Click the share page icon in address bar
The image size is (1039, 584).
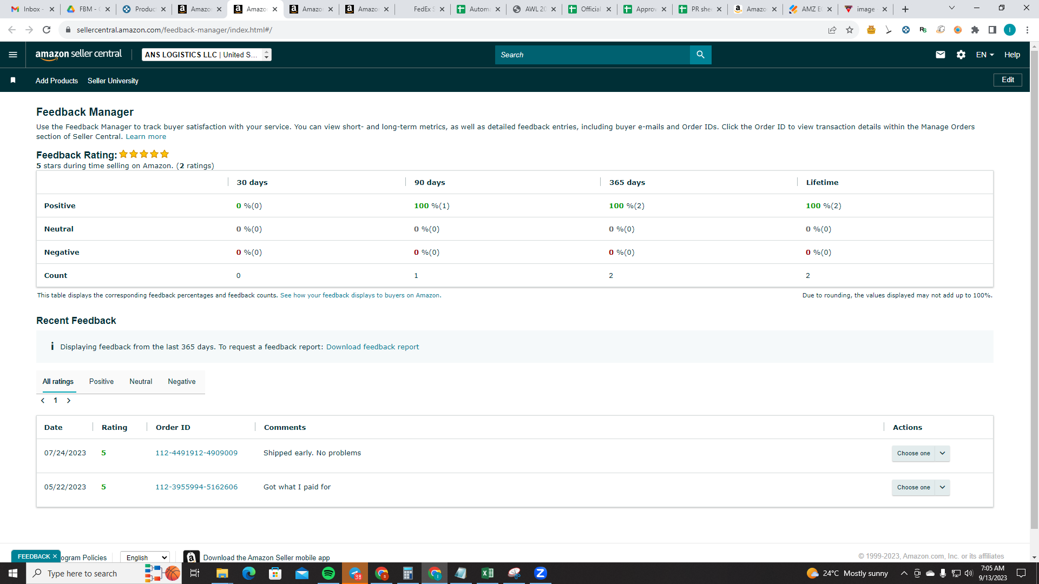pyautogui.click(x=832, y=30)
